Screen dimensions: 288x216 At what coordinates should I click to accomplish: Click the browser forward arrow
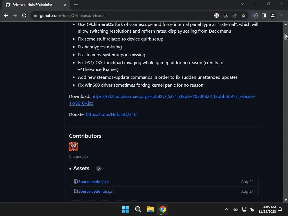point(15,16)
